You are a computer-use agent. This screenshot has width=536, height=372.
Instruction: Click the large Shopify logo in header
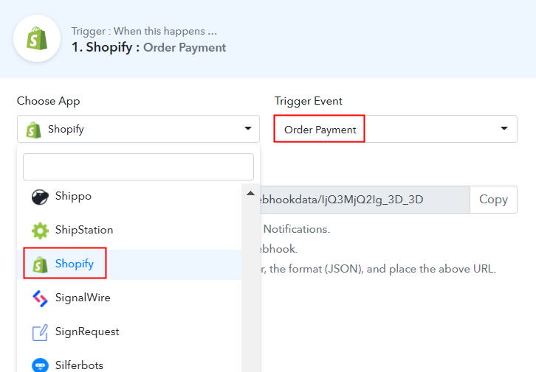click(37, 38)
